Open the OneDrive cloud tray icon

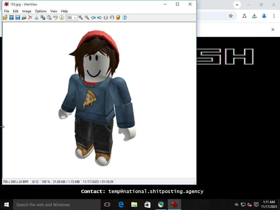237,205
